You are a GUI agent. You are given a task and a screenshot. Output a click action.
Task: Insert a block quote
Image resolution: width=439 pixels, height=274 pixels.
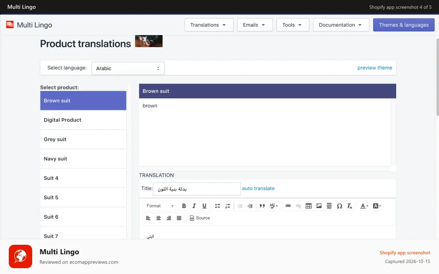pyautogui.click(x=262, y=206)
